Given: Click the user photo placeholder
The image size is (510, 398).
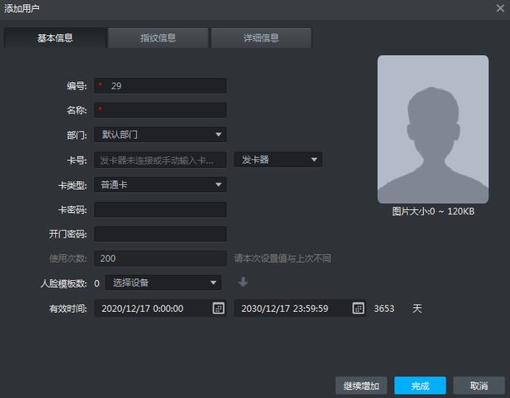Looking at the screenshot, I should click(x=433, y=129).
